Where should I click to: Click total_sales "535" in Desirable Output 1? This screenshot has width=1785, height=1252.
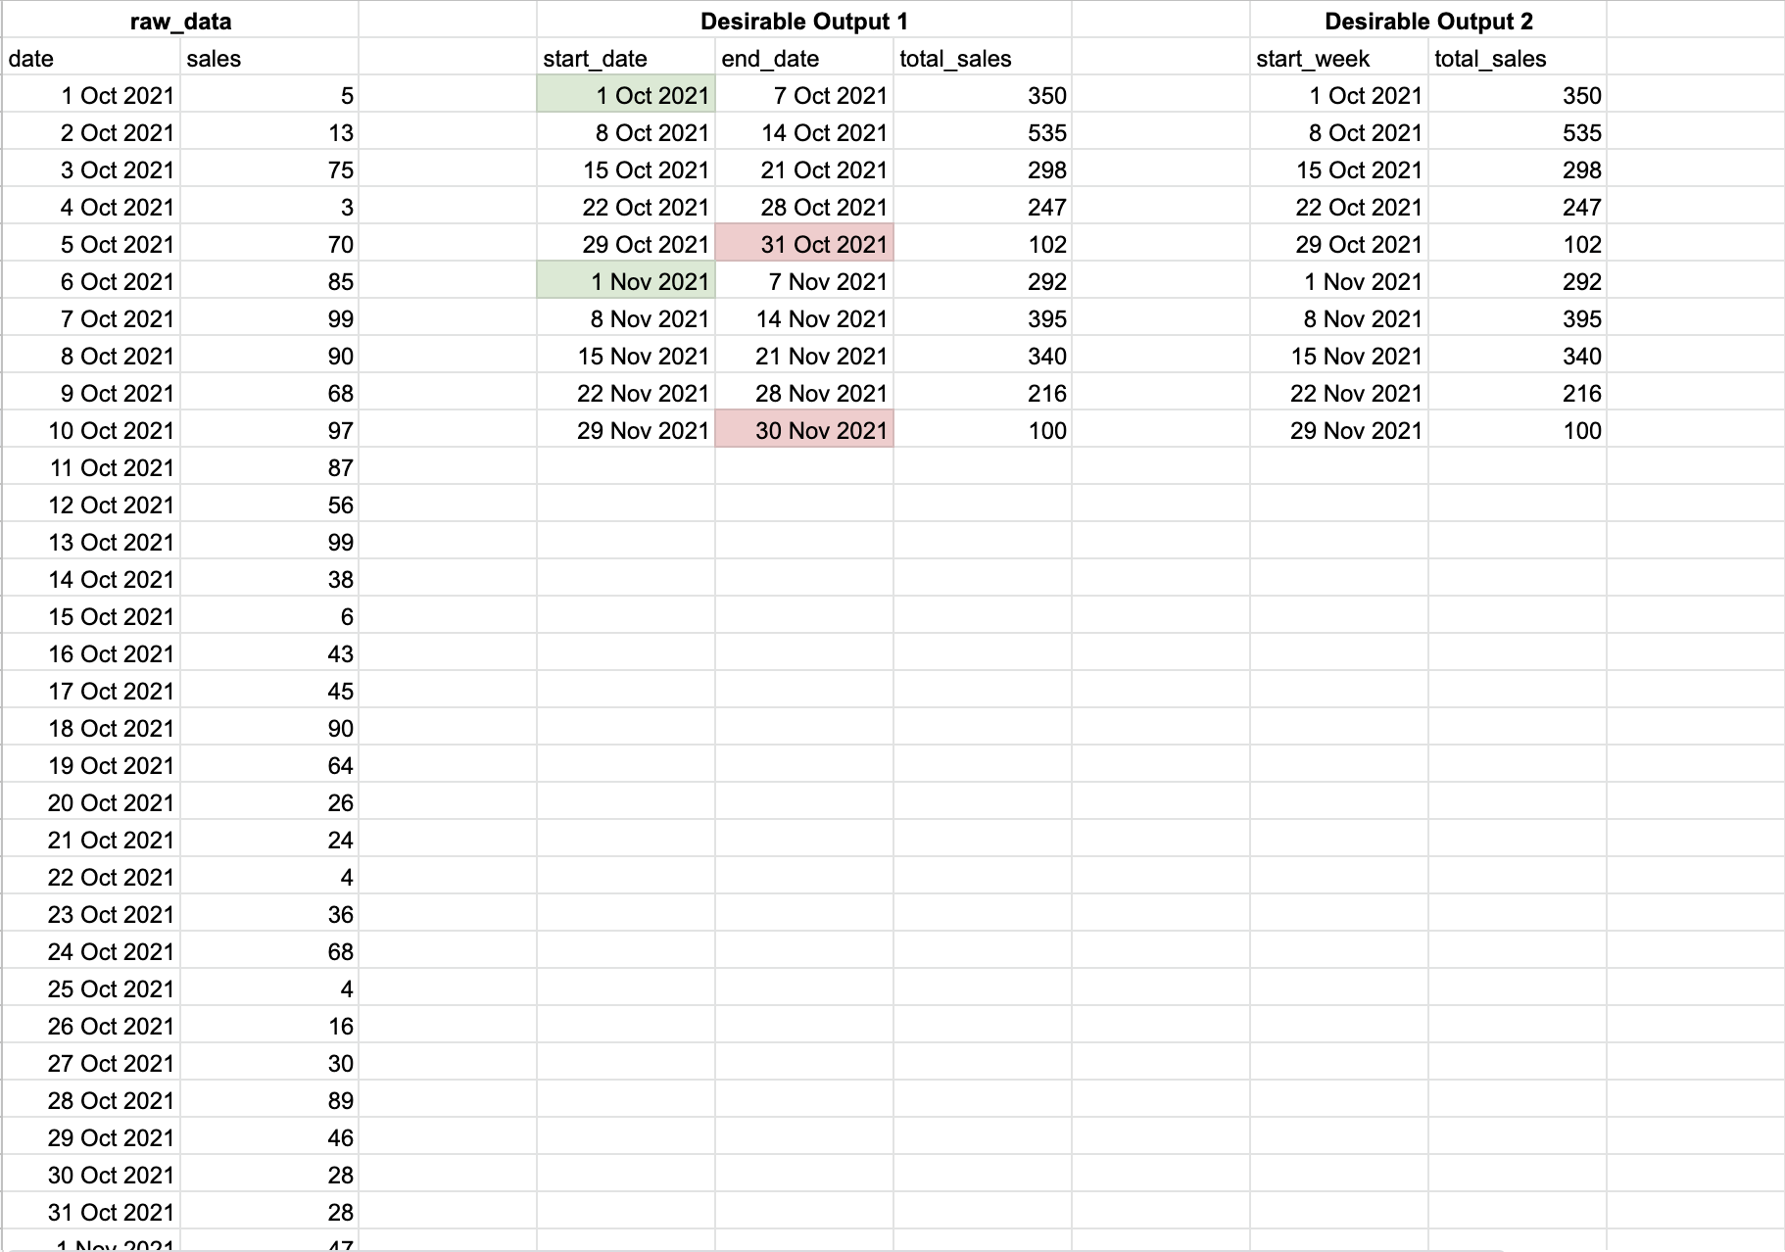click(x=983, y=132)
